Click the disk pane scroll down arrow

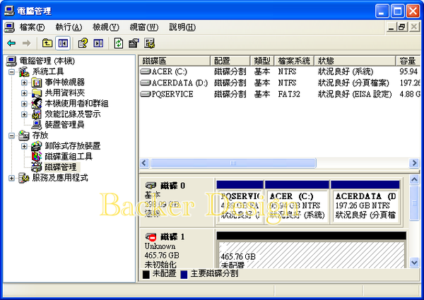click(x=414, y=262)
